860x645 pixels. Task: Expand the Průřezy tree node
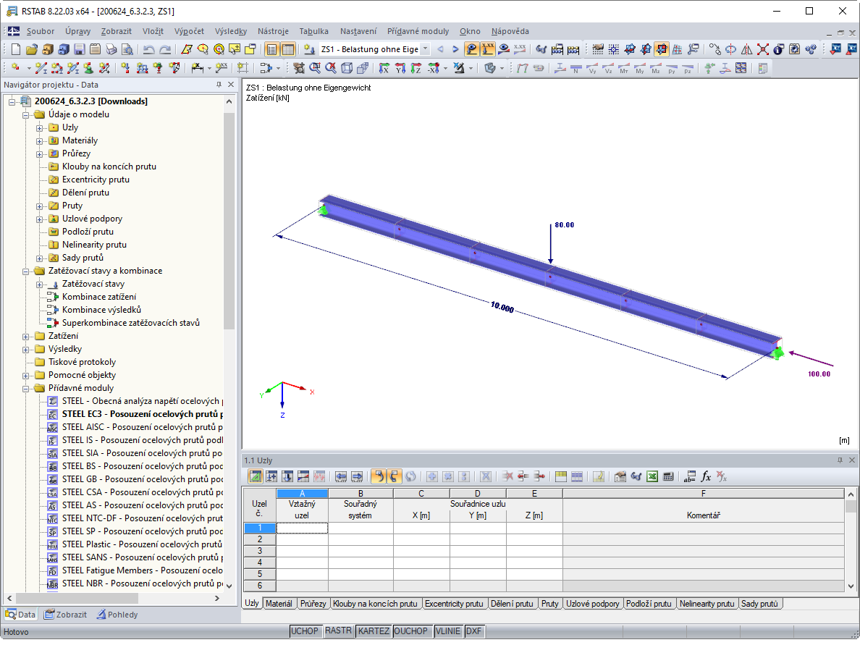[40, 154]
